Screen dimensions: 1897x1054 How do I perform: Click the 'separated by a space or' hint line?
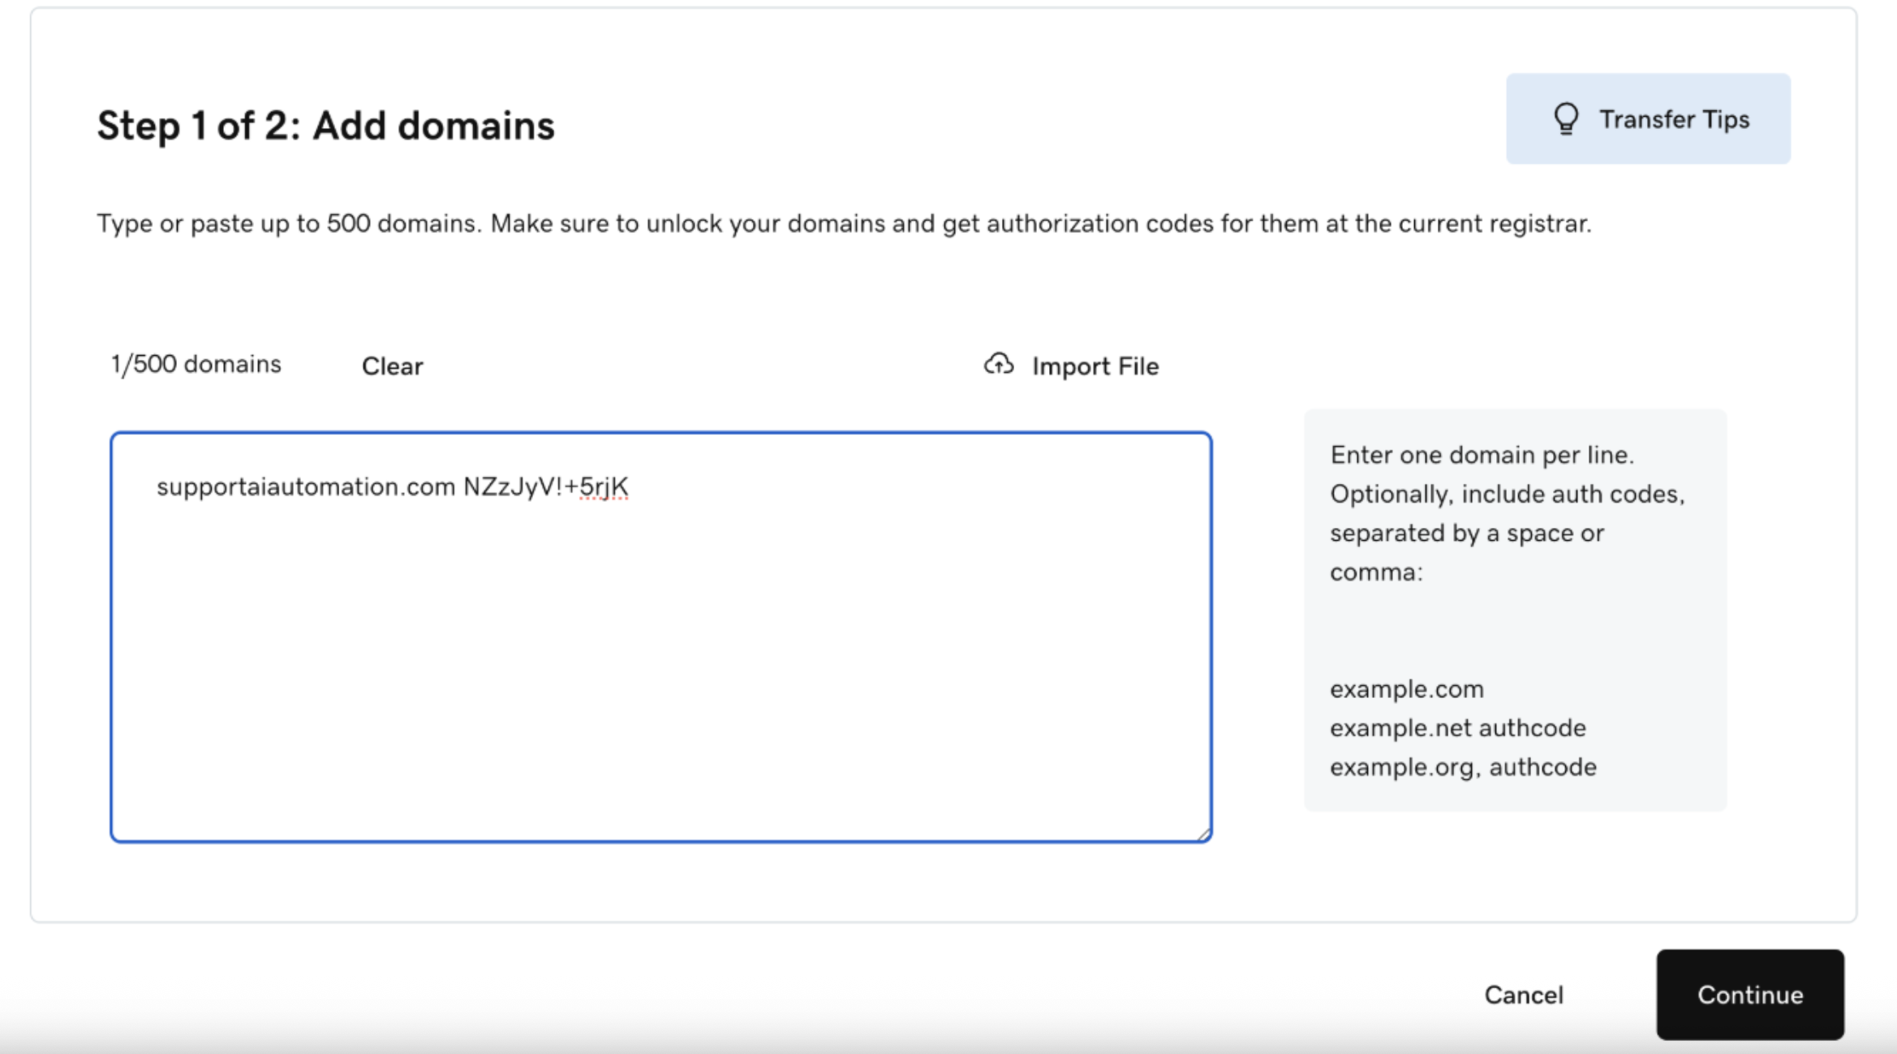coord(1466,533)
